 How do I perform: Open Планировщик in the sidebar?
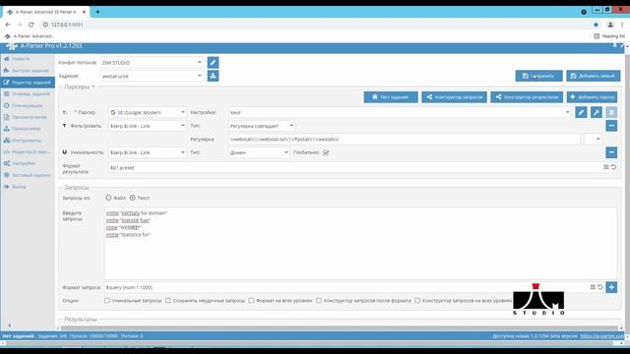click(x=27, y=105)
